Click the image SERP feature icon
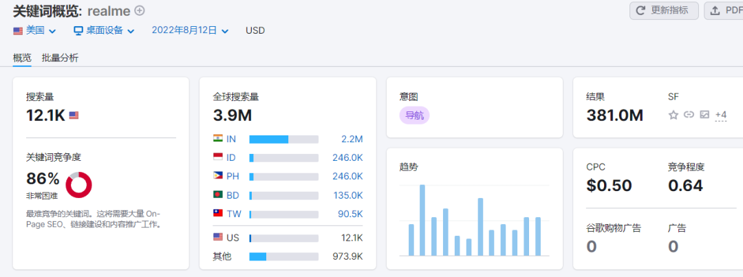Image resolution: width=743 pixels, height=277 pixels. pyautogui.click(x=704, y=115)
